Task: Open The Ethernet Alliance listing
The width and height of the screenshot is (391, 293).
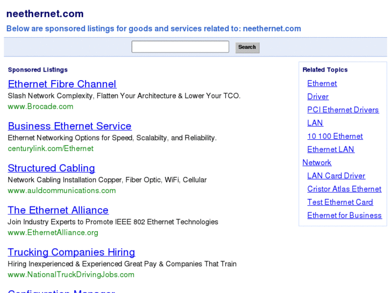Action: [x=58, y=210]
